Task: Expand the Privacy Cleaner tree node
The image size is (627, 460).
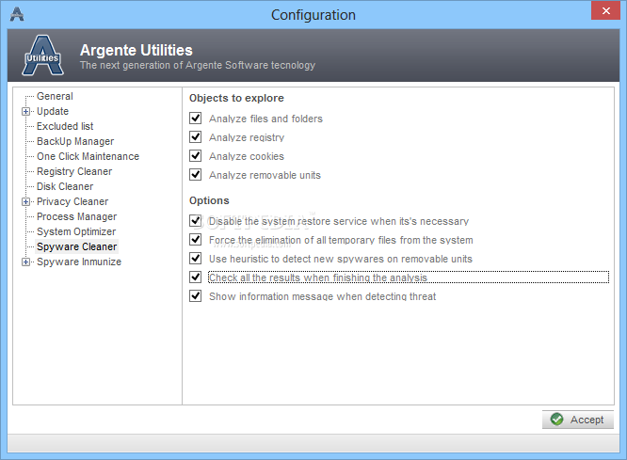Action: [x=25, y=202]
